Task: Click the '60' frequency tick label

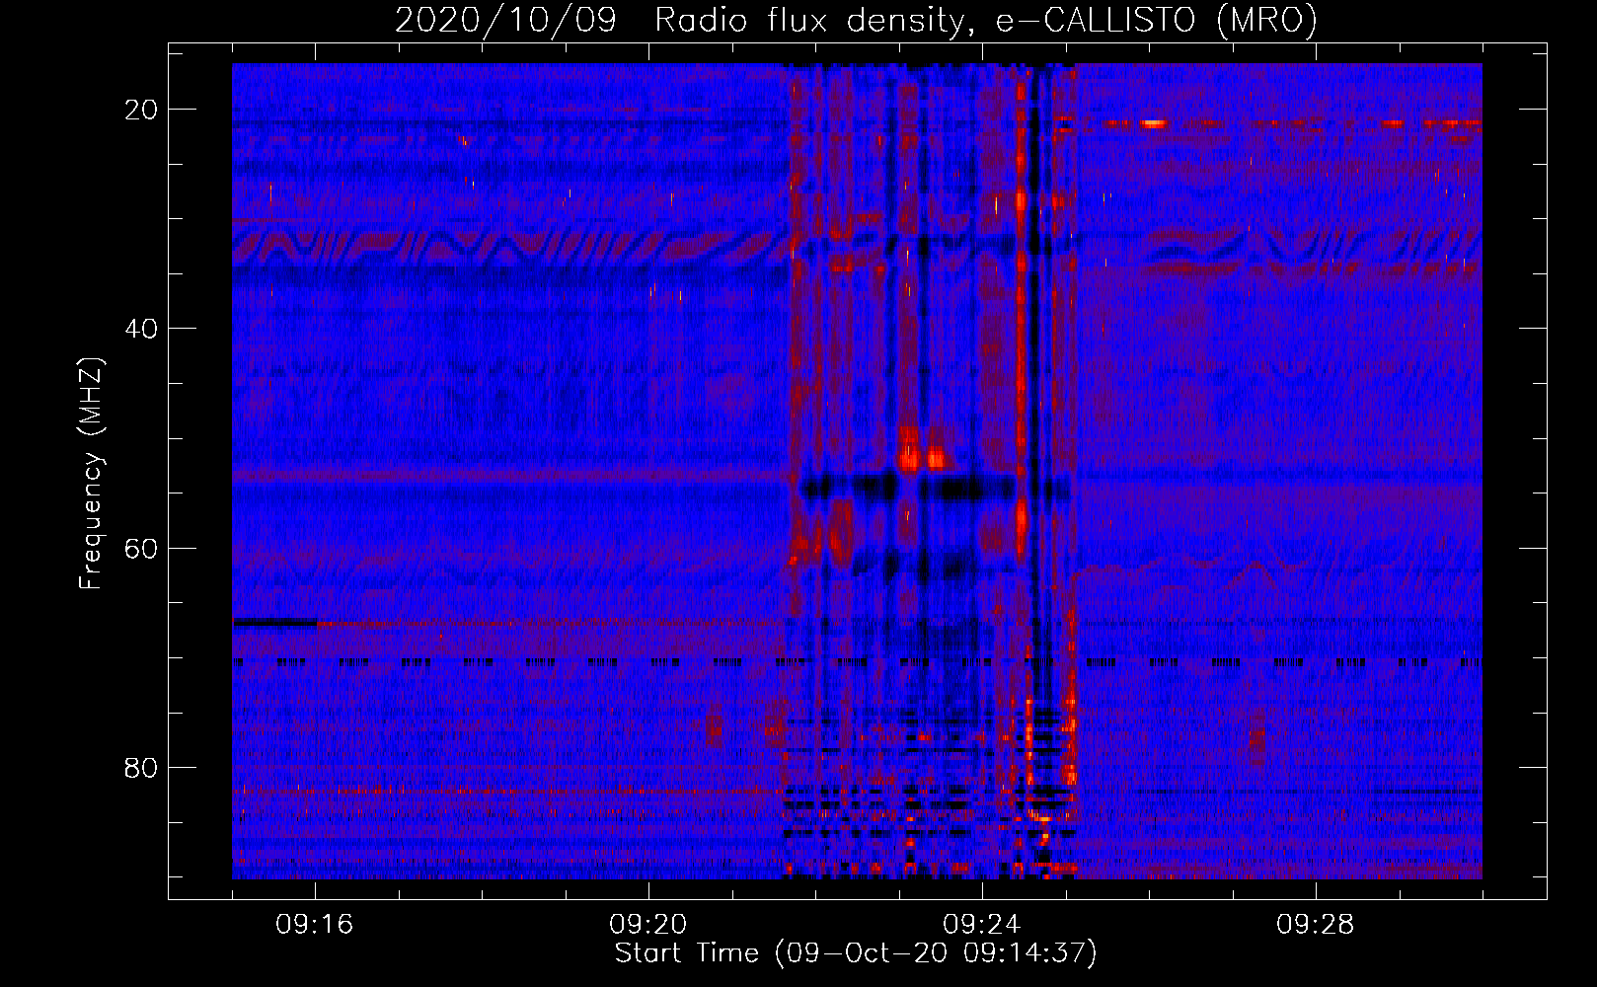Action: point(141,548)
